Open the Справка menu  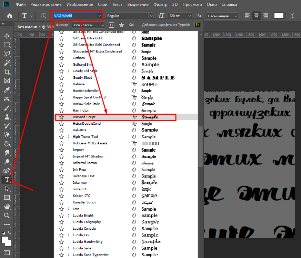click(229, 4)
